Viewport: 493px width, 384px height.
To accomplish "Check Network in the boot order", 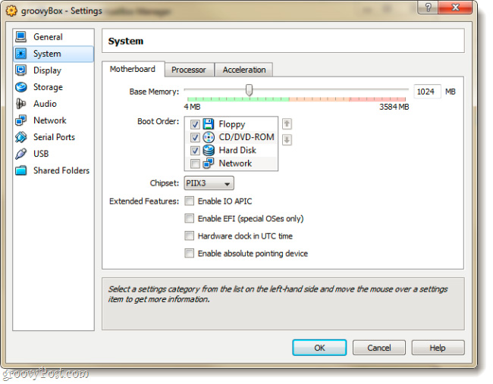I will [x=195, y=164].
